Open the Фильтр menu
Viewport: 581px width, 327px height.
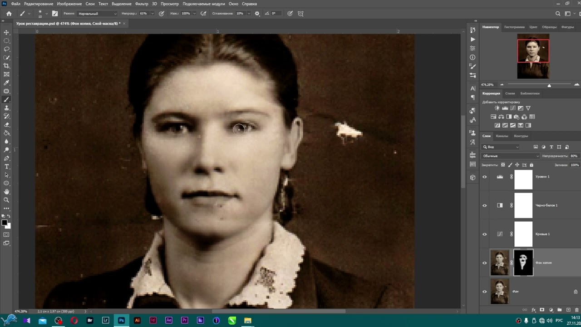pos(142,4)
